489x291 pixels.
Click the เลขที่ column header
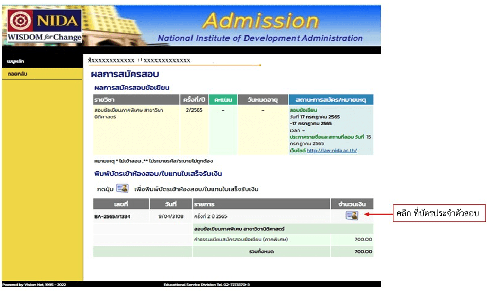(121, 204)
